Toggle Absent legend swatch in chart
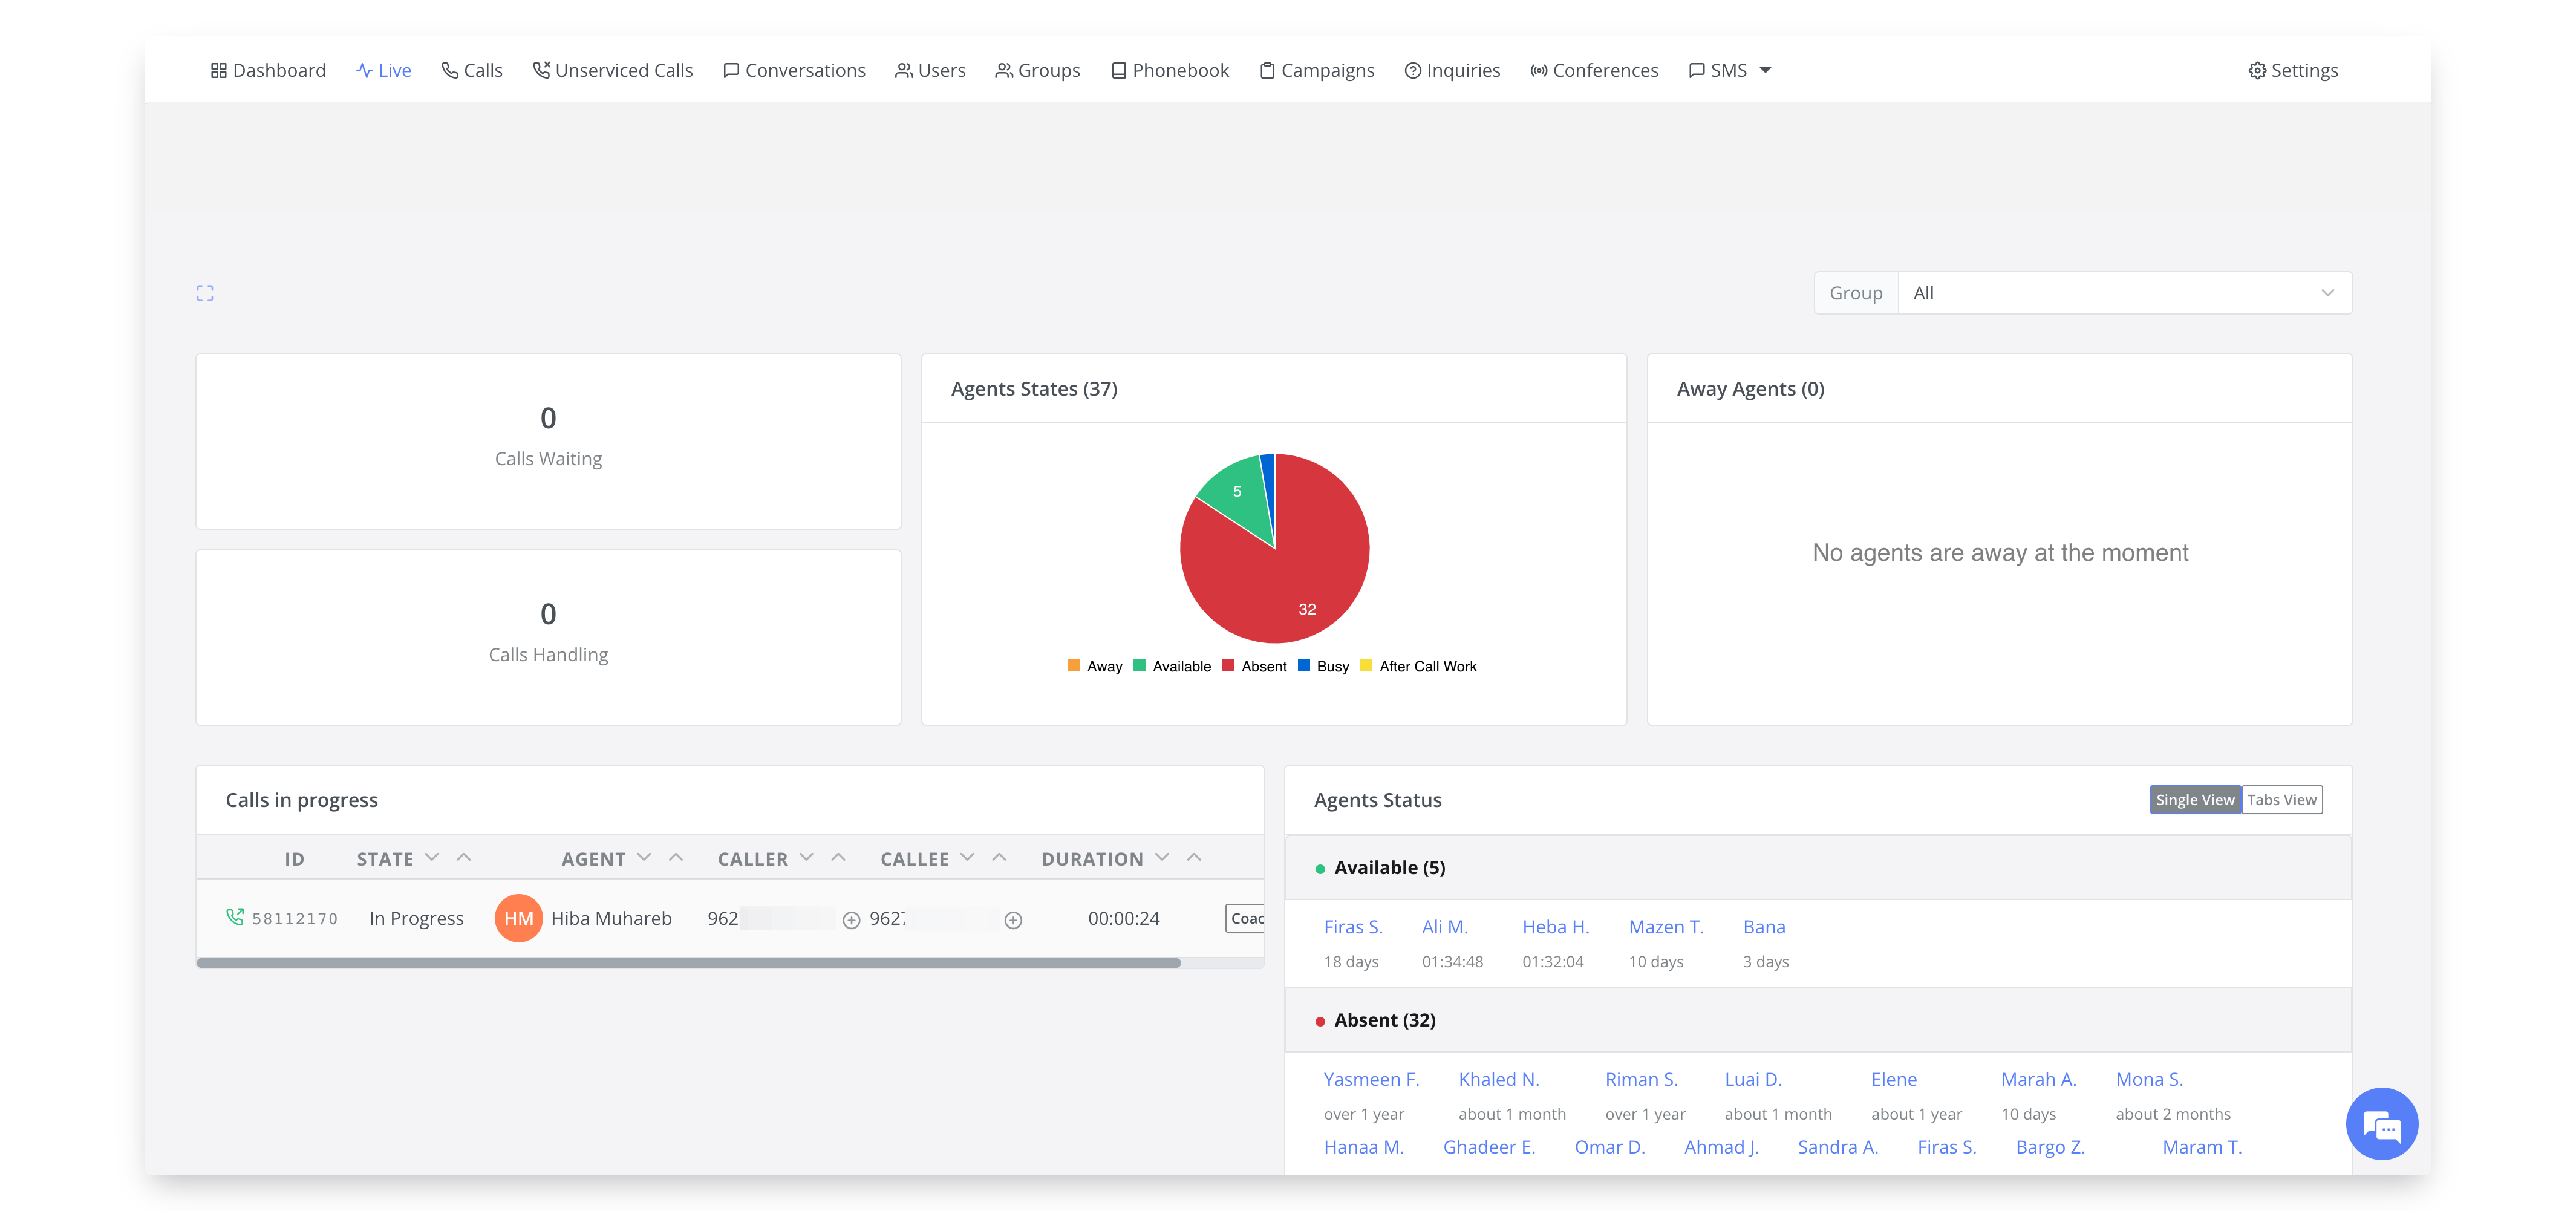Viewport: 2576px width, 1211px height. 1228,666
